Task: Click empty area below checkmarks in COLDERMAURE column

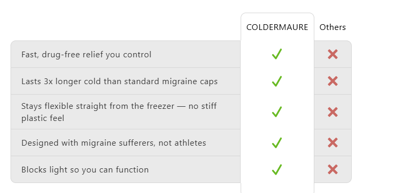Action: (x=277, y=187)
